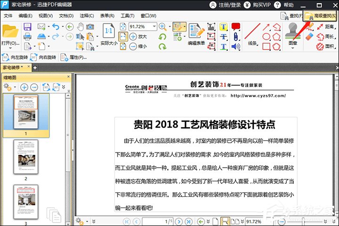Close the 缩略图 thumbnail panel
The height and width of the screenshot is (226, 339).
point(68,77)
